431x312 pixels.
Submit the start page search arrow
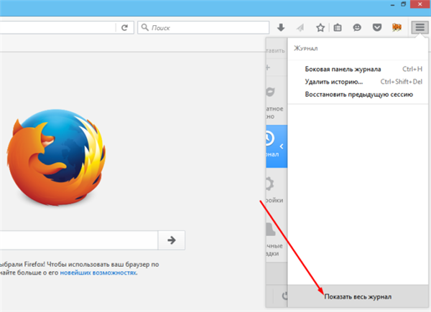tap(172, 240)
